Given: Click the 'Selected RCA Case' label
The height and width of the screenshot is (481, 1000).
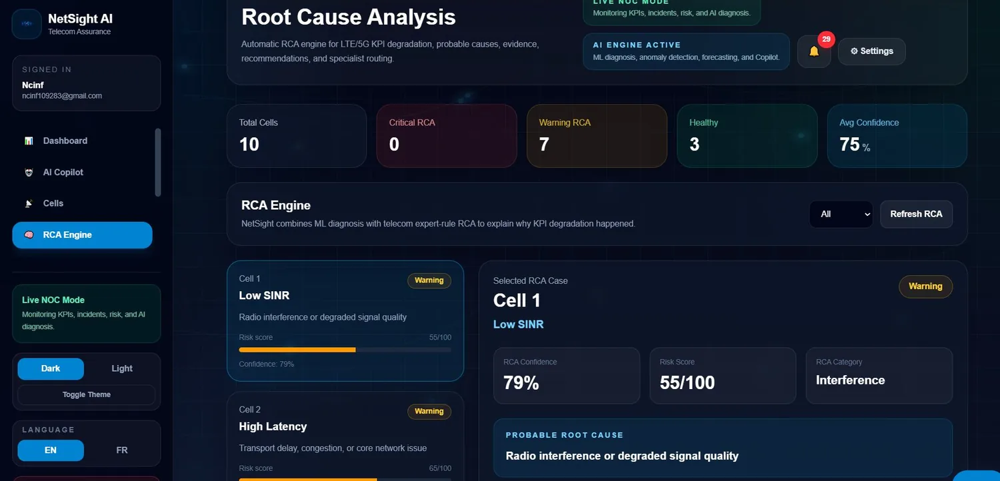Looking at the screenshot, I should 531,280.
